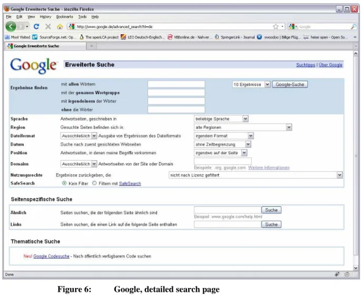Image resolution: width=361 pixels, height=299 pixels.
Task: Click the mit allen Wörtern input field
Action: pos(176,84)
